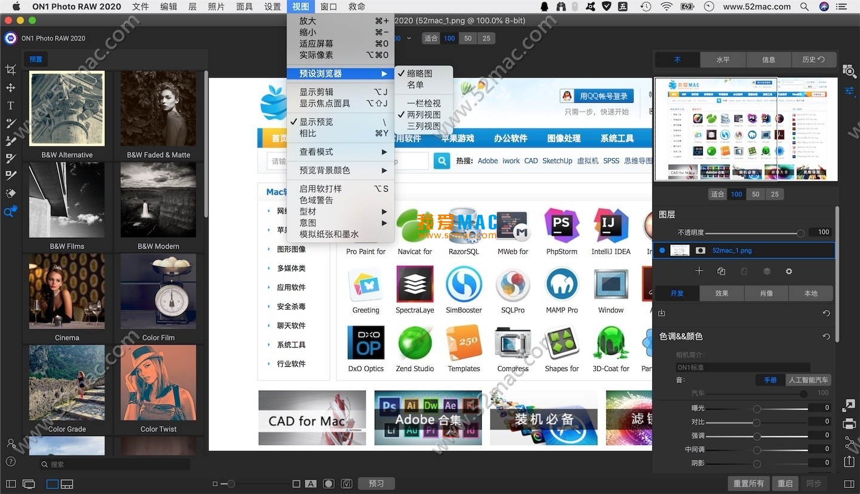Select the Move/Transform tool

10,88
